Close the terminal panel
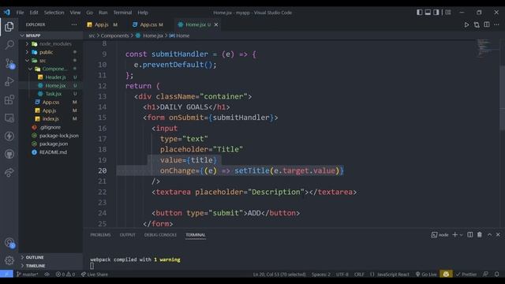Screen dimensions: 505x284 click(x=498, y=235)
